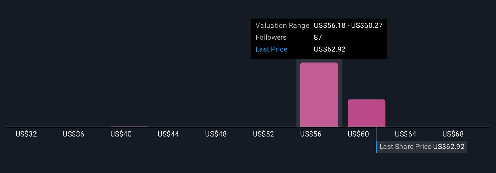
Task: Click the US$44 axis label
Action: tap(168, 134)
